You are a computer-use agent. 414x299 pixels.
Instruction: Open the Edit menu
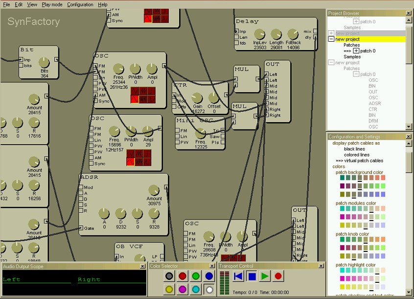pos(19,4)
